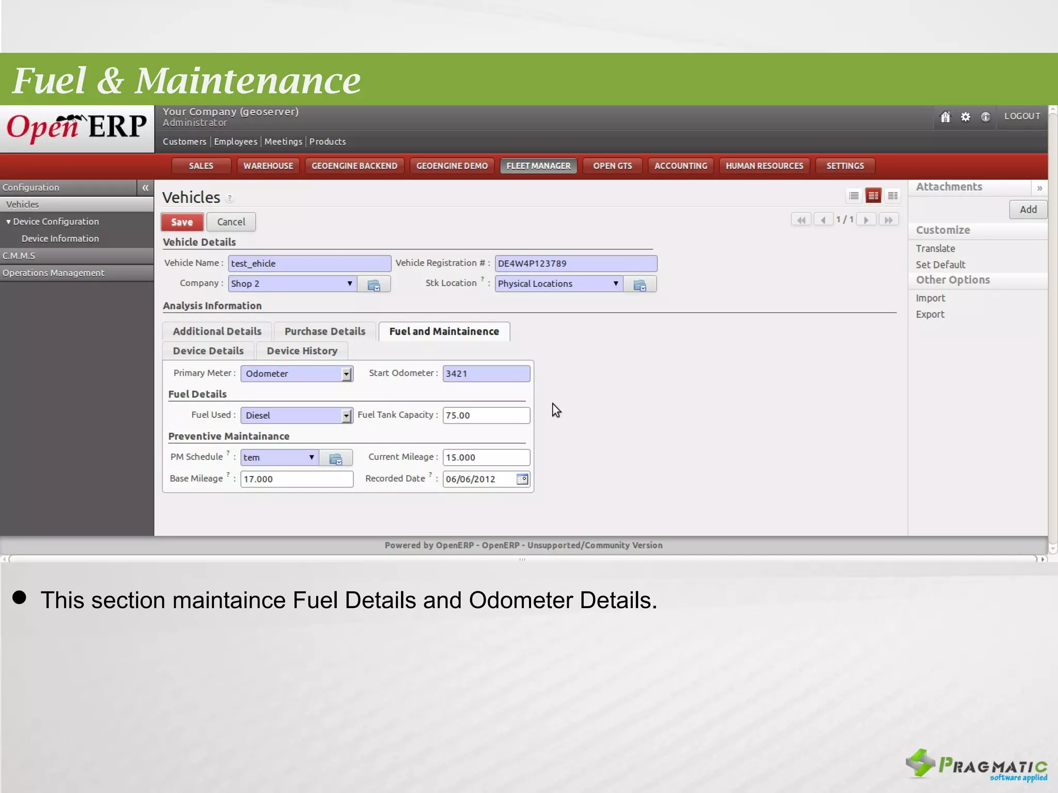Screen dimensions: 1058x793
Task: Open the Geoengine Demo menu
Action: coord(452,166)
